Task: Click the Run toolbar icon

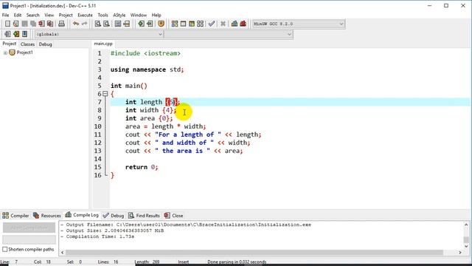Action: (183, 24)
